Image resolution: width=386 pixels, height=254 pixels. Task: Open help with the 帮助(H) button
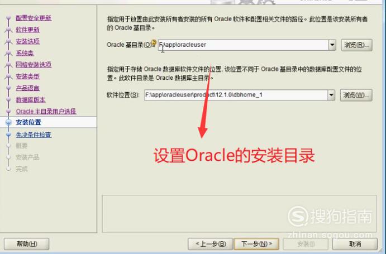[x=27, y=244]
